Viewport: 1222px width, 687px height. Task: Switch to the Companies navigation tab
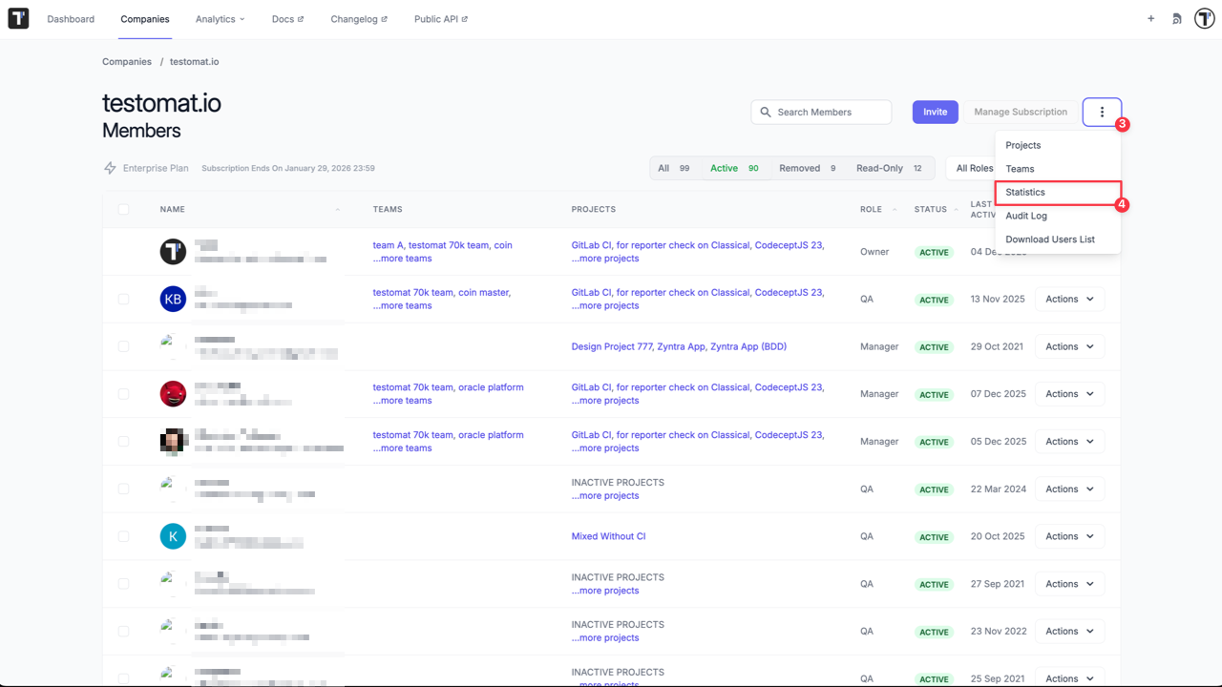pos(145,18)
